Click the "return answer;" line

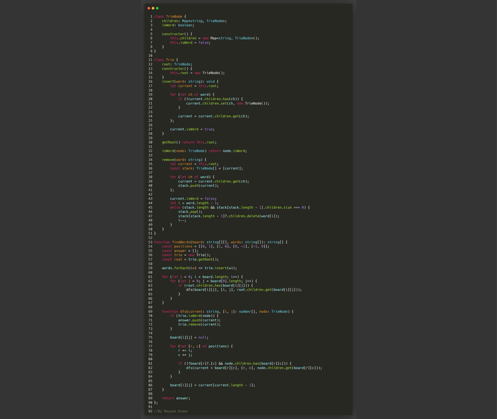tap(176, 398)
